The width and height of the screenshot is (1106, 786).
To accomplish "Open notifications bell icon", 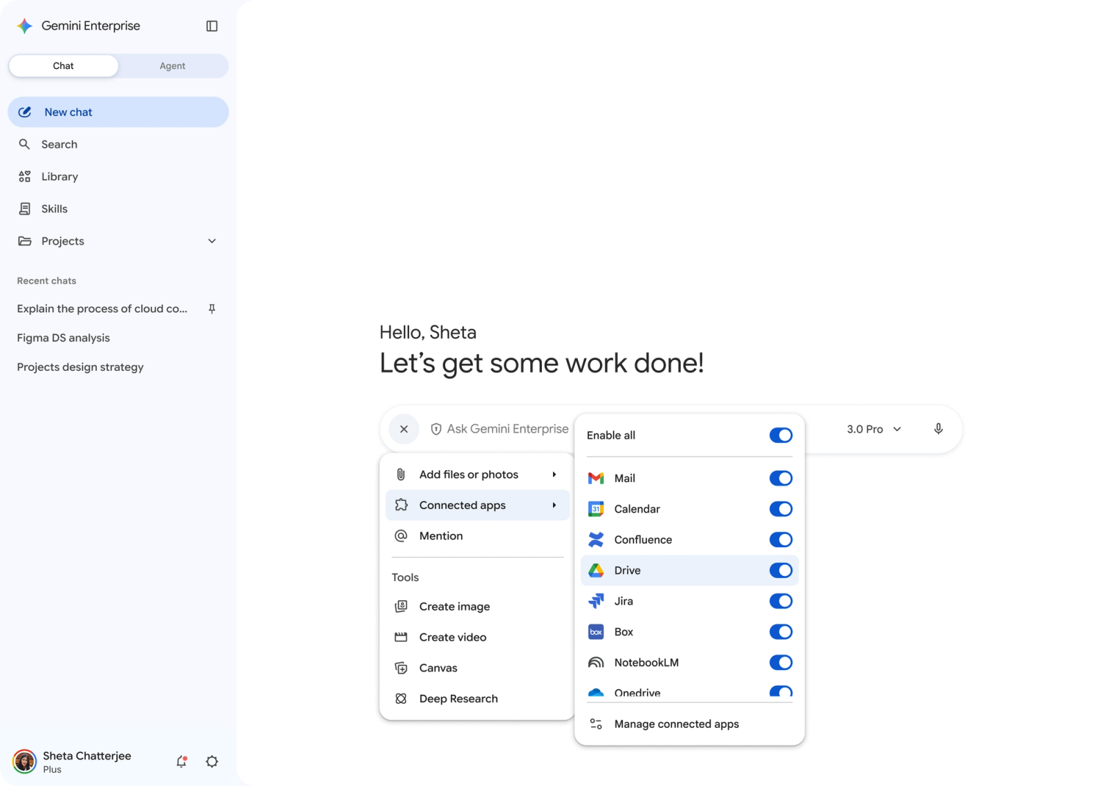I will 181,761.
